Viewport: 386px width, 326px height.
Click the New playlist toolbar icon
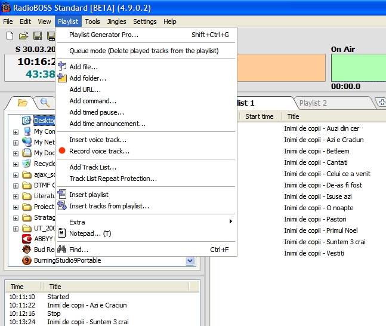click(x=10, y=36)
